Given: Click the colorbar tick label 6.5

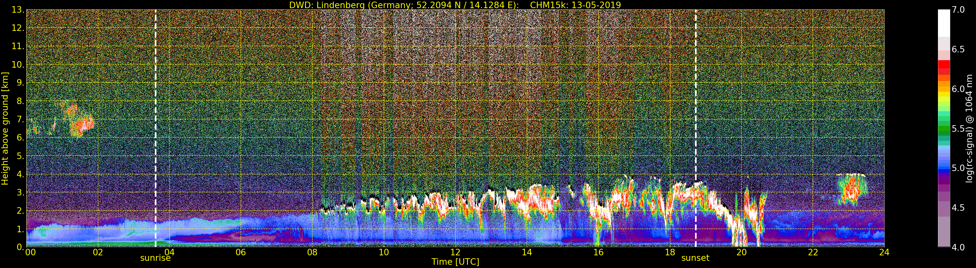Looking at the screenshot, I should pos(958,49).
